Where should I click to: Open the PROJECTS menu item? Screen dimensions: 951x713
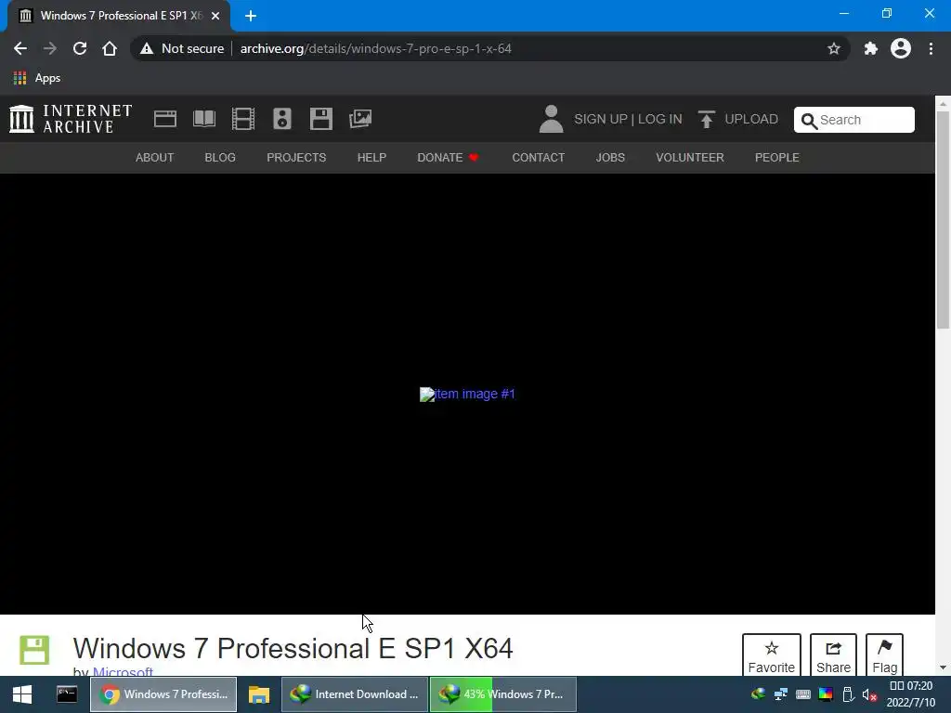pos(296,158)
